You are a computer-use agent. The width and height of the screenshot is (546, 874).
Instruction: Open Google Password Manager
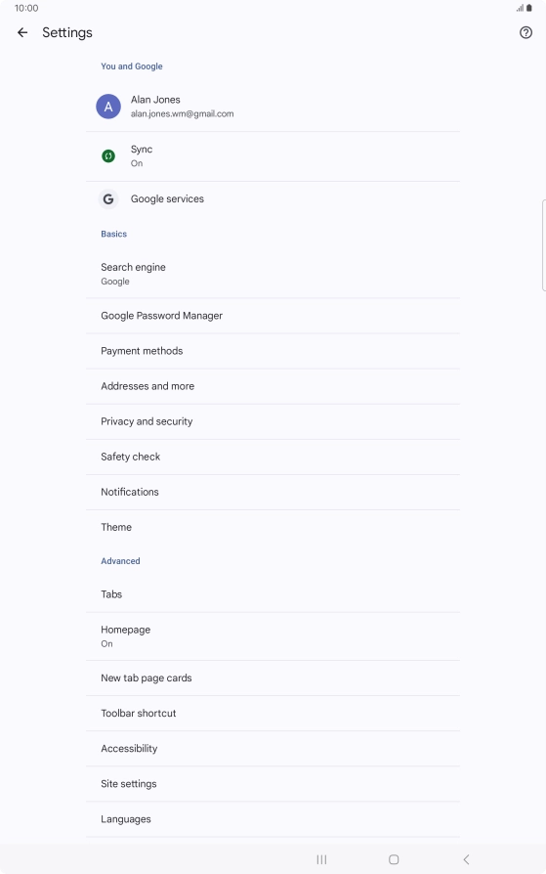pos(273,316)
